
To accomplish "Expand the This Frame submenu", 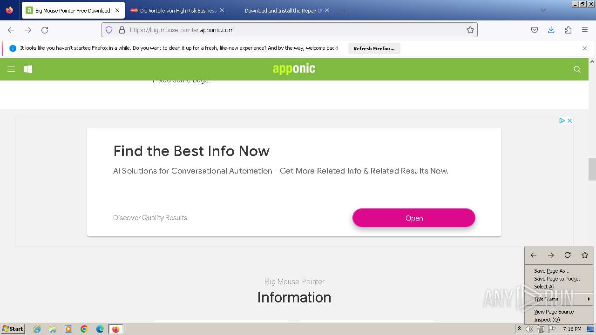I will 559,299.
